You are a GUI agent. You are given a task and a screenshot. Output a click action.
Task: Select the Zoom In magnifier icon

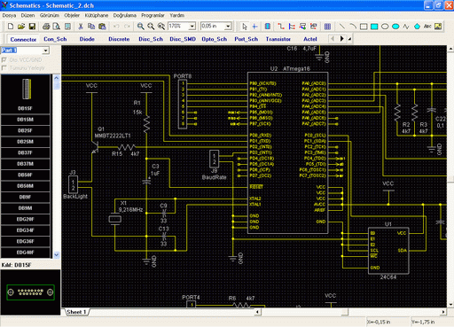click(141, 27)
